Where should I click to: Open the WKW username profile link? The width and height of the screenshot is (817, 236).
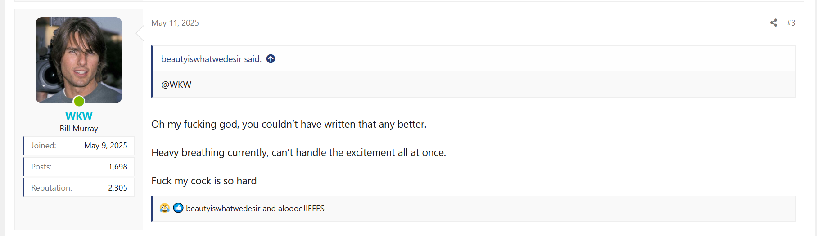coord(79,116)
